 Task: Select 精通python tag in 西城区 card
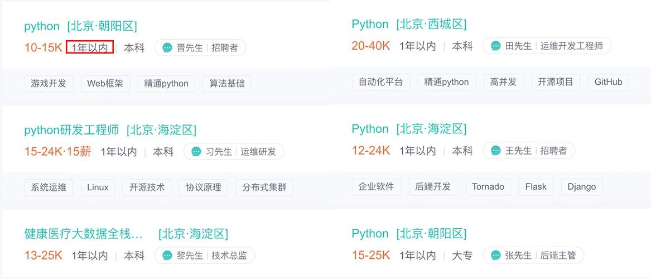(446, 82)
